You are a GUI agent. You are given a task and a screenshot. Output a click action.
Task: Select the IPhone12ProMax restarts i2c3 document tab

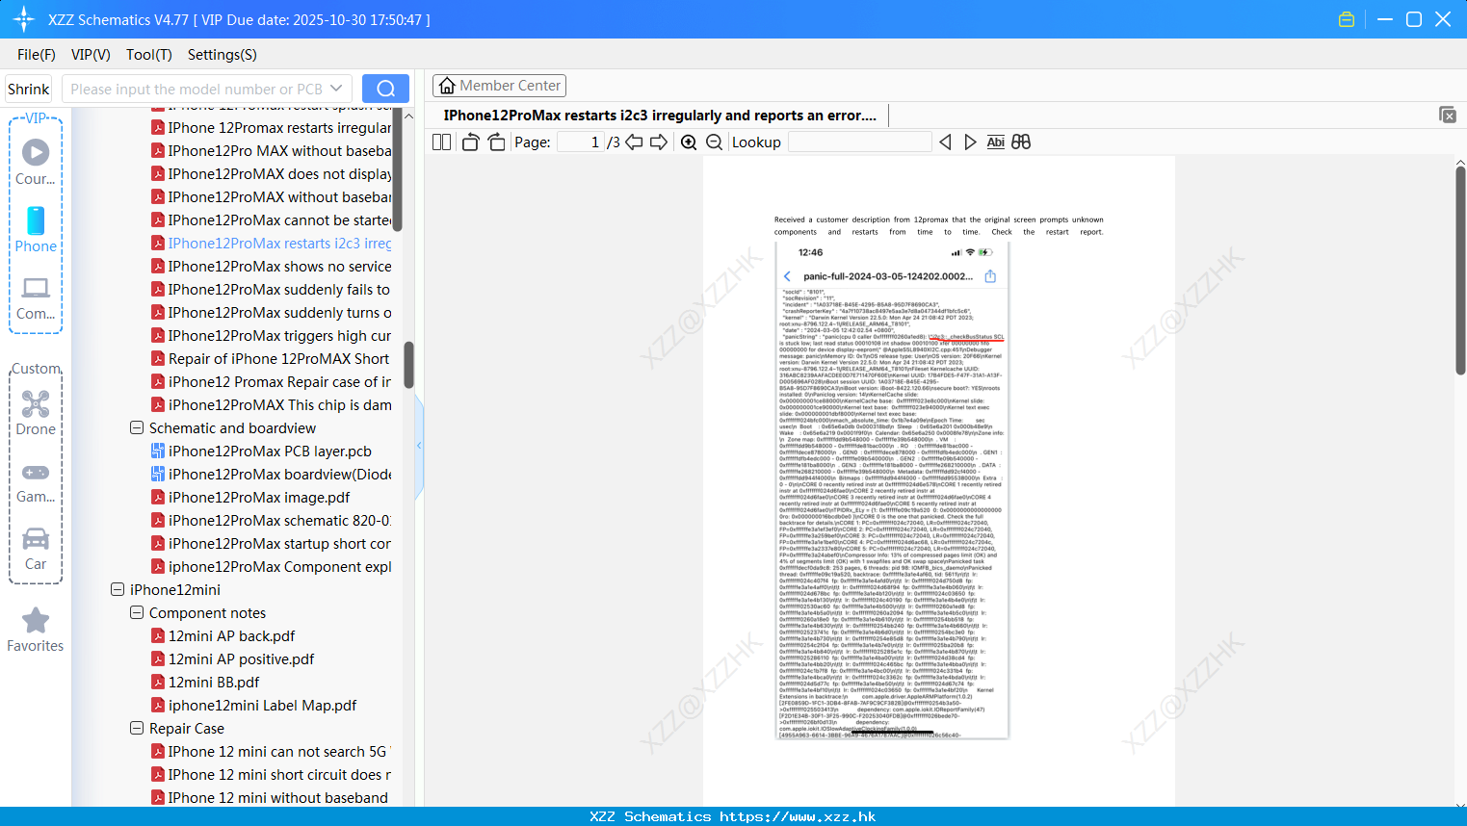(660, 116)
